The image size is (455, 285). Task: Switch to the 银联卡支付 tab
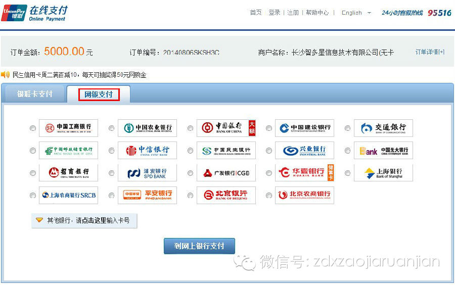coord(34,94)
